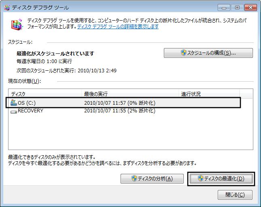The width and height of the screenshot is (261, 207).
Task: Click 2010/10/07 11:57 (0% 断片化) cell
Action: pyautogui.click(x=120, y=103)
